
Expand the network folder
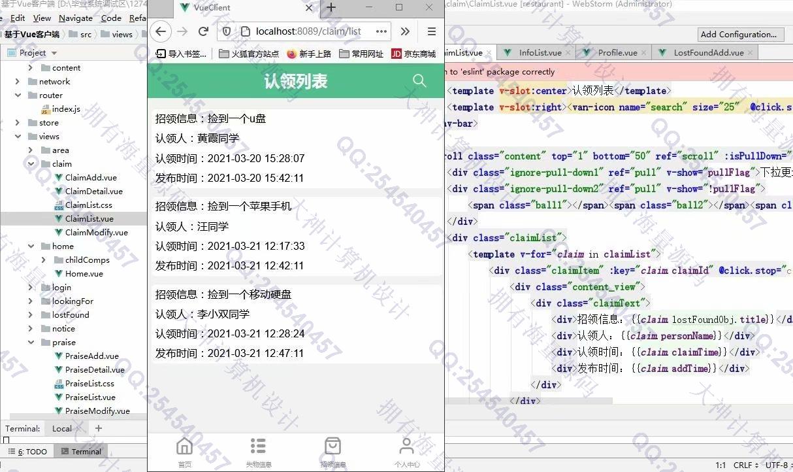[x=17, y=81]
